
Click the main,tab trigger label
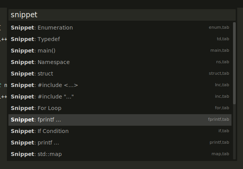pos(220,51)
